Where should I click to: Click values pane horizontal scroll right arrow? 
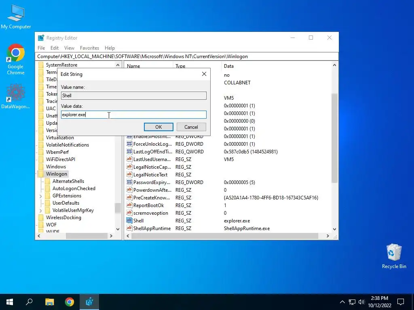click(327, 236)
